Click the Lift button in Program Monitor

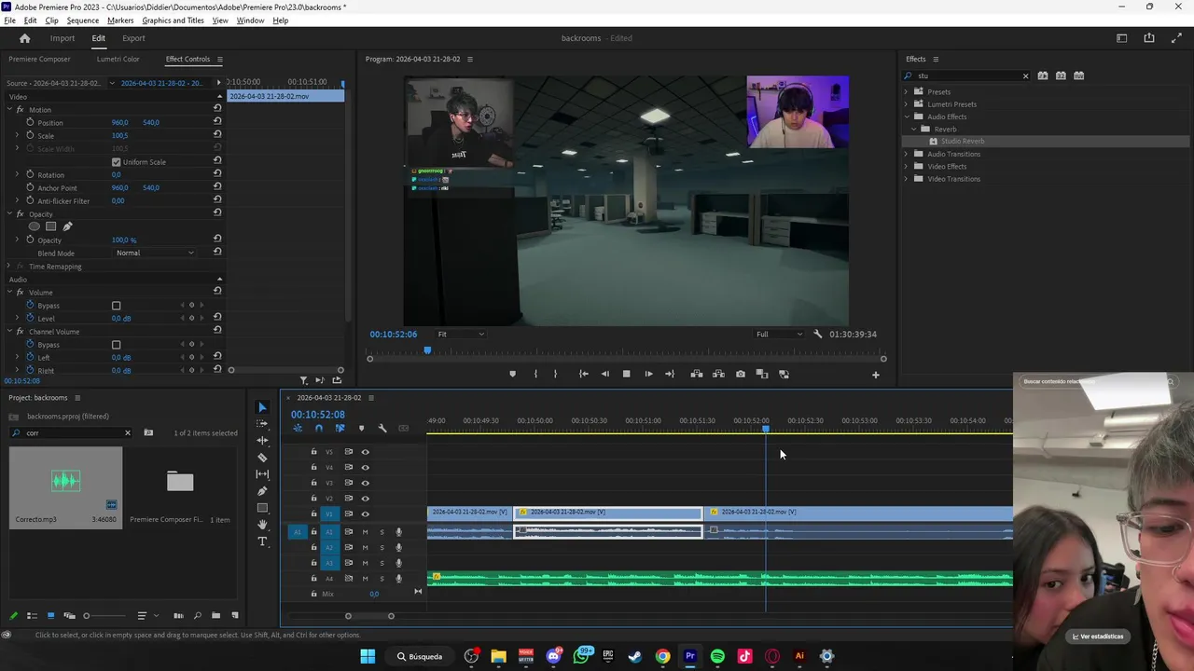click(697, 374)
